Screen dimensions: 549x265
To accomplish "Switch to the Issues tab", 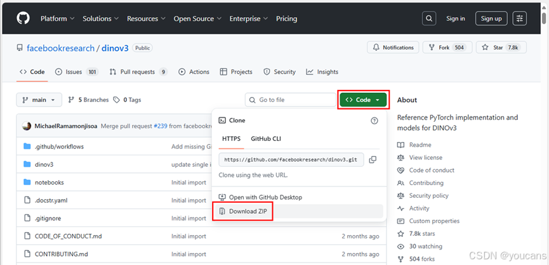I will click(x=77, y=72).
